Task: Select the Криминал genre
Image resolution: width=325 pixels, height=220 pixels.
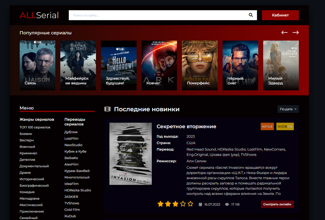Action: [x=28, y=153]
